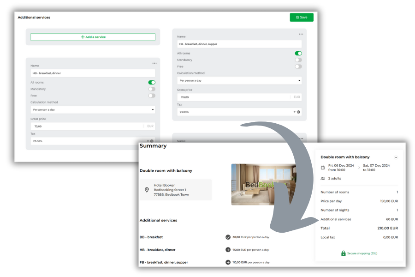The width and height of the screenshot is (415, 277).
Task: Click 'Fri, 06 Dec 2024' check-in date
Action: [341, 165]
